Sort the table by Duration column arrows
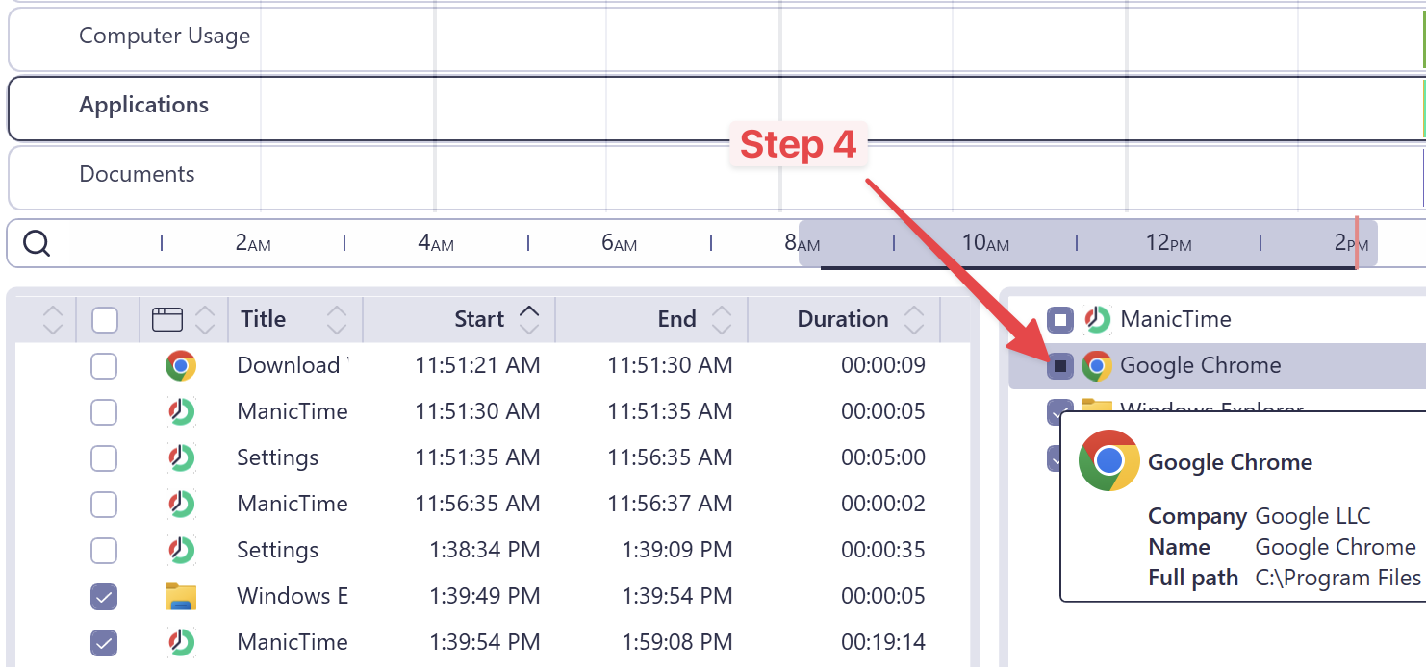Screen dimensions: 1426x667 pos(914,319)
